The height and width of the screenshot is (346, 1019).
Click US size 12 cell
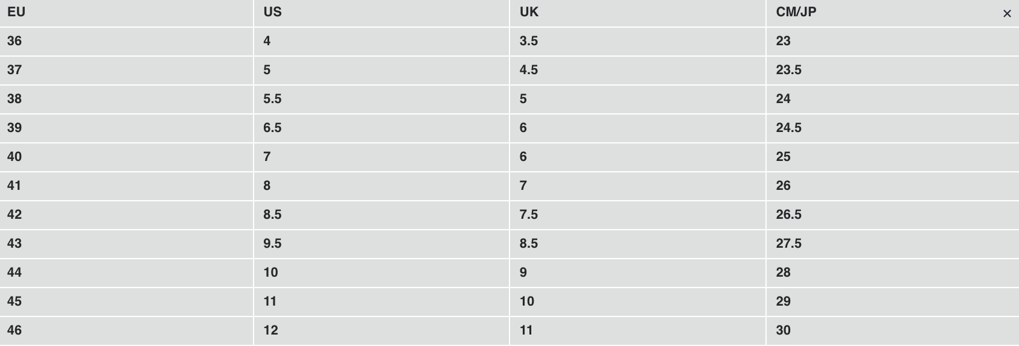coord(270,330)
